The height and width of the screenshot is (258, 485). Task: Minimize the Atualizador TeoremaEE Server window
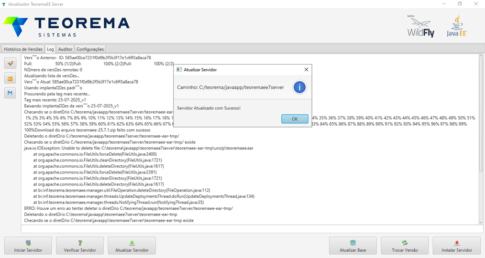point(444,4)
